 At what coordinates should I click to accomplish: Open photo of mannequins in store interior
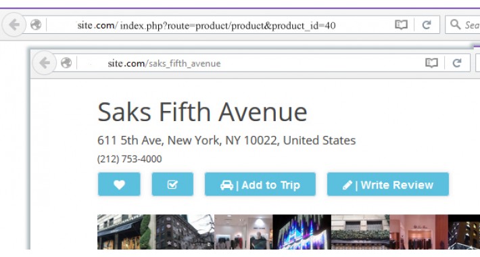(243, 232)
